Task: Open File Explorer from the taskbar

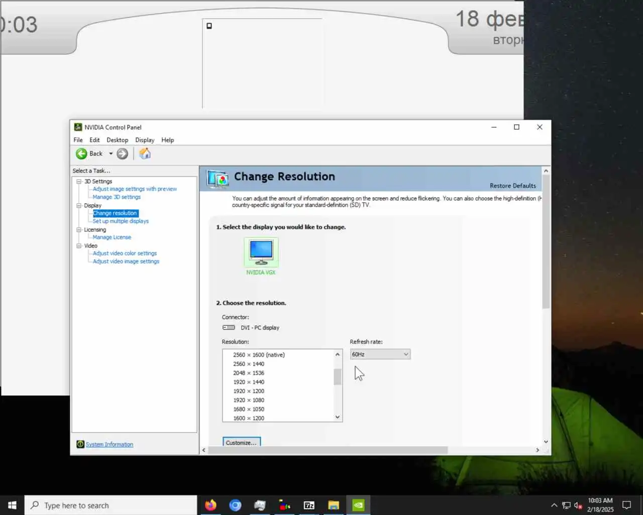Action: tap(334, 505)
